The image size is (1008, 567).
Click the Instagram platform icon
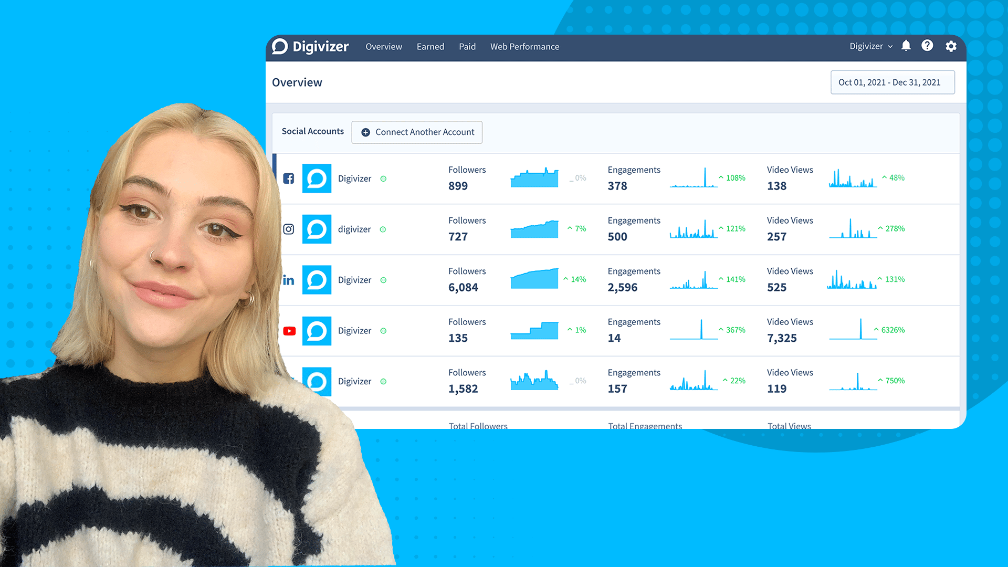[289, 229]
